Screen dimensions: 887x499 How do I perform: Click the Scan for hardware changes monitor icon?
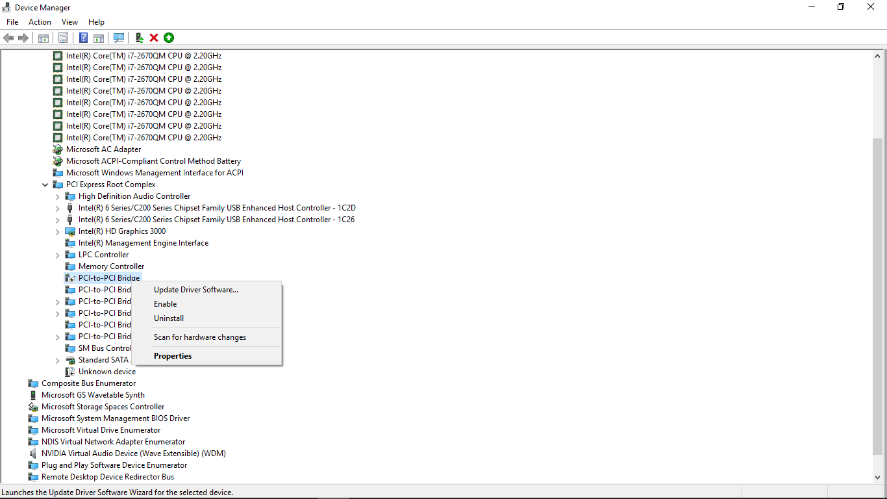[119, 38]
